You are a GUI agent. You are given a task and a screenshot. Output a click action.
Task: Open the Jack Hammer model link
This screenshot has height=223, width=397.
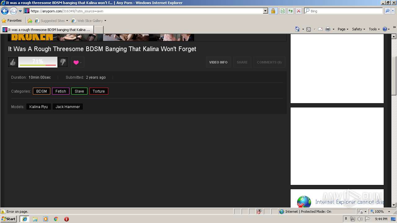(68, 107)
